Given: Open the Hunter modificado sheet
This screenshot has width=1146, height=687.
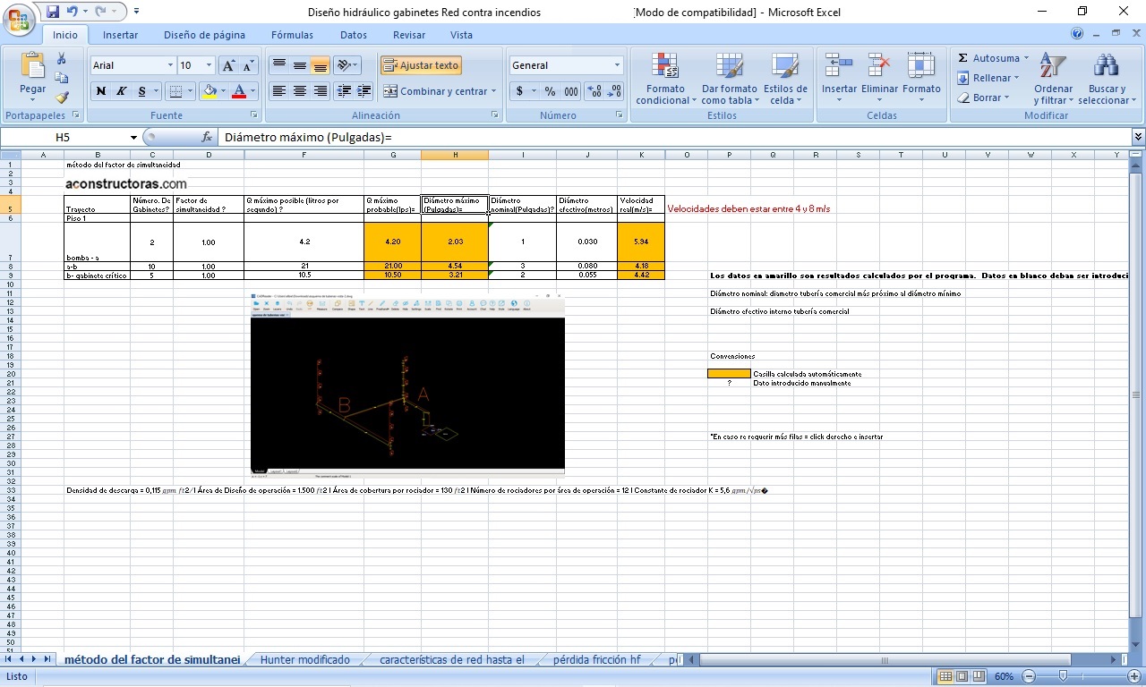Looking at the screenshot, I should click(305, 660).
